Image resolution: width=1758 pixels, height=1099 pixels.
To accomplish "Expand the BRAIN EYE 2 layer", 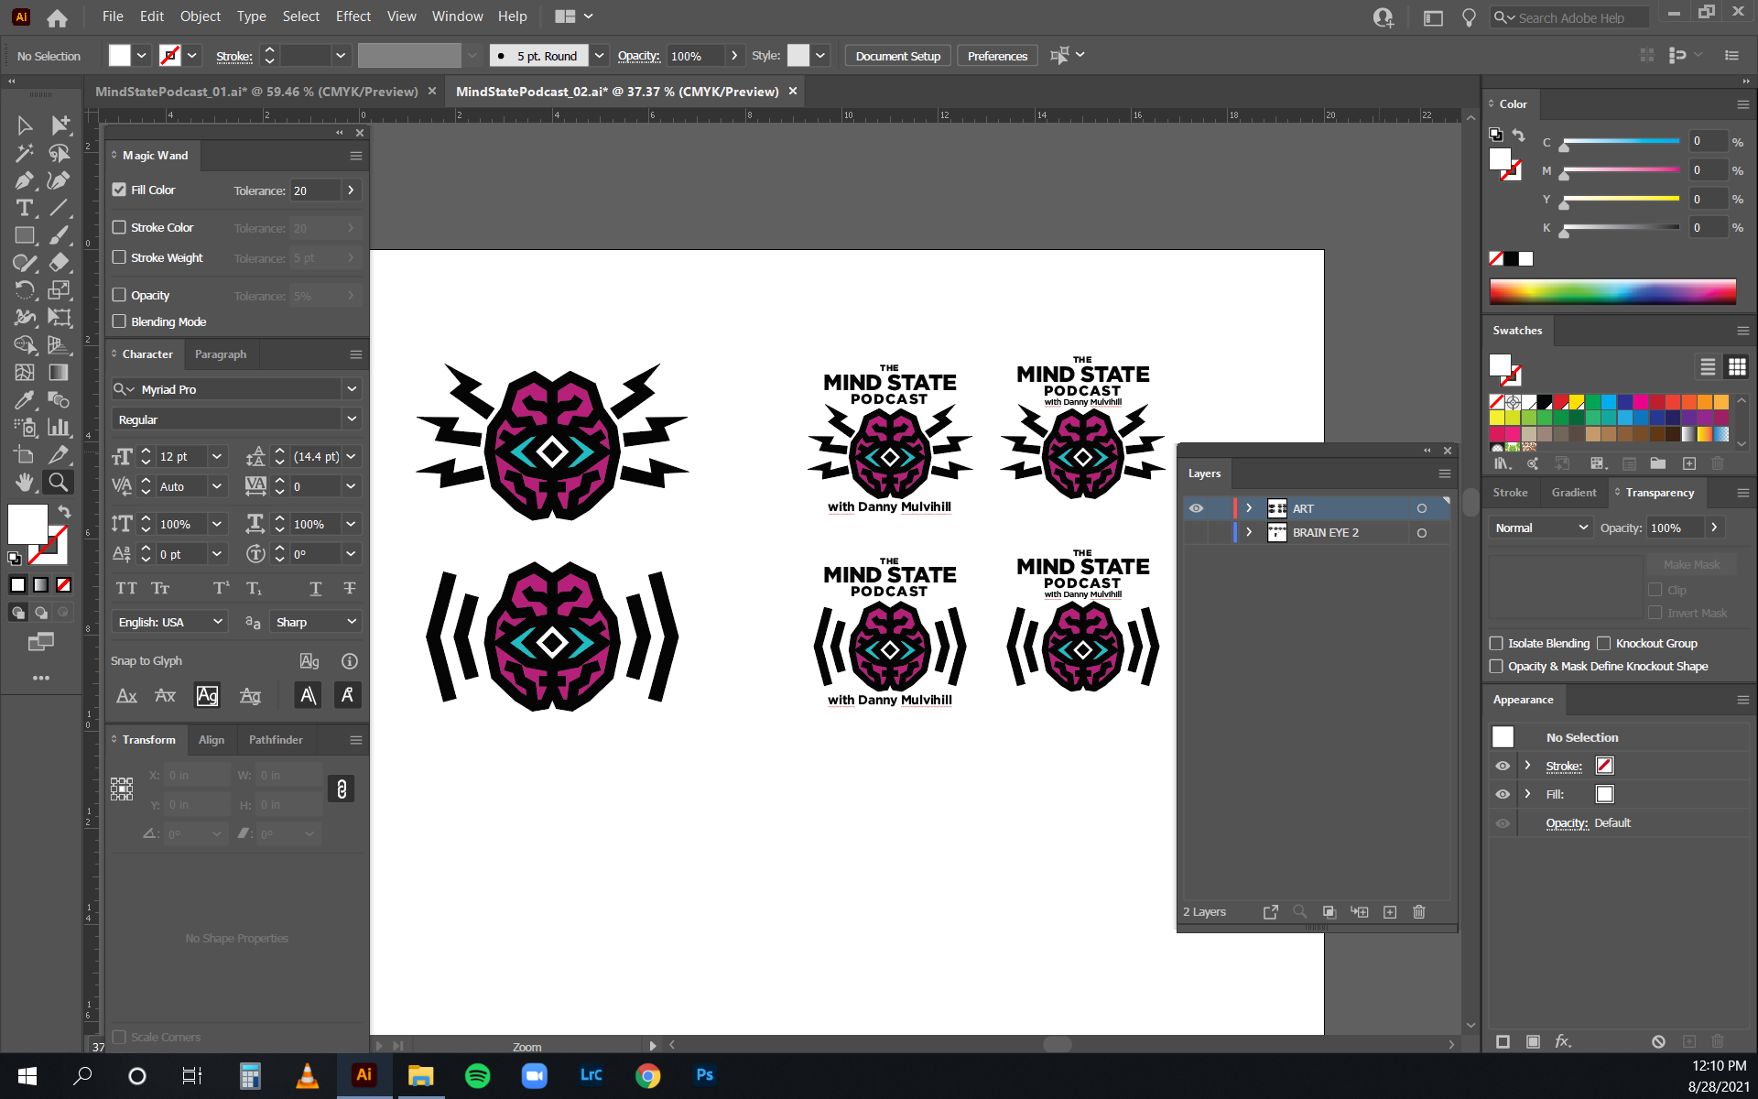I will click(1249, 532).
